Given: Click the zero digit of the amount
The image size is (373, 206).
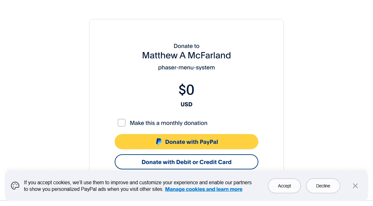Looking at the screenshot, I should (x=190, y=90).
